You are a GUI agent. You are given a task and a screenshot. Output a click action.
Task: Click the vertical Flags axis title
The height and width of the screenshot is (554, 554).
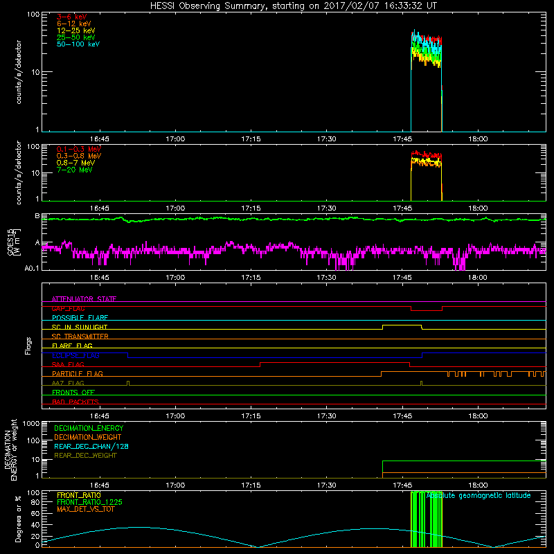28,346
